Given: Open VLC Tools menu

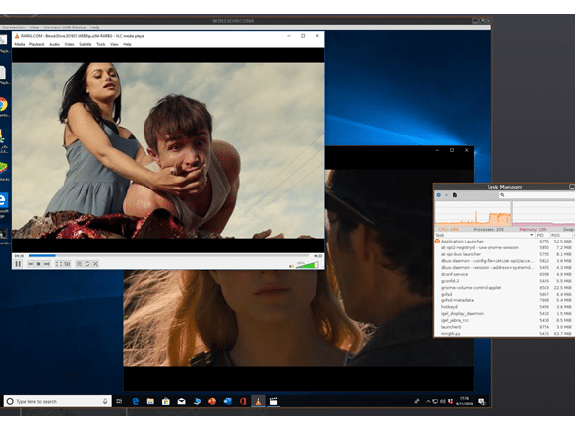Looking at the screenshot, I should click(101, 44).
